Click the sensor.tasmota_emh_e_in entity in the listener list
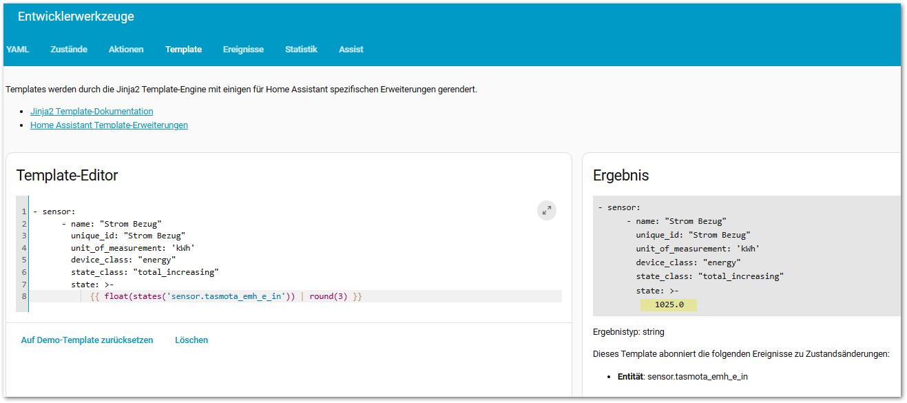Viewport: 907px width, 403px height. pyautogui.click(x=697, y=377)
